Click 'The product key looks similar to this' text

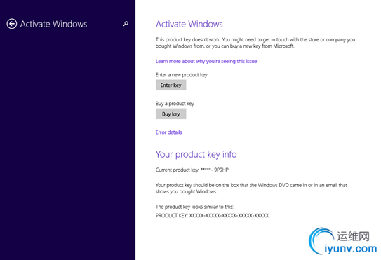tap(194, 207)
